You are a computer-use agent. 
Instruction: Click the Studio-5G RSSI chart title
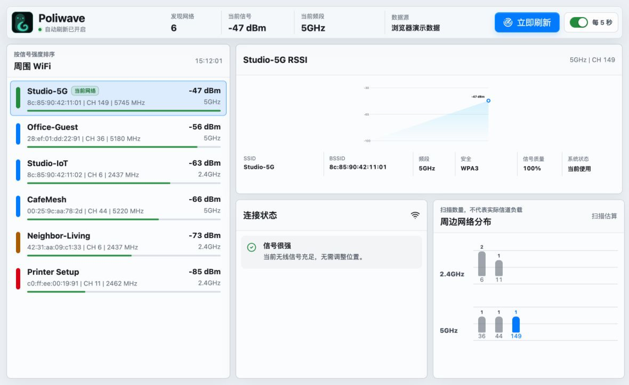[x=275, y=60]
